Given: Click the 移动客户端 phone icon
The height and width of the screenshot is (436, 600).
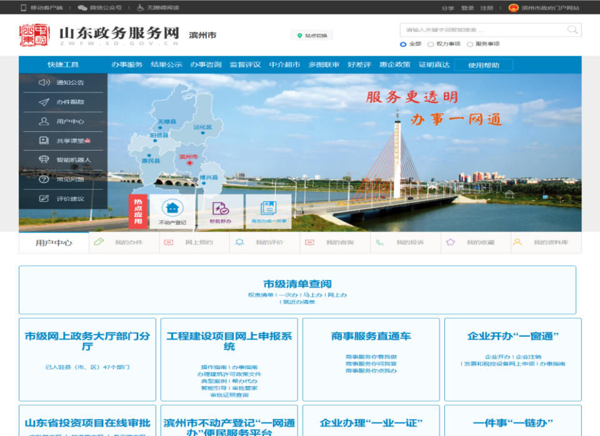Looking at the screenshot, I should tap(24, 7).
